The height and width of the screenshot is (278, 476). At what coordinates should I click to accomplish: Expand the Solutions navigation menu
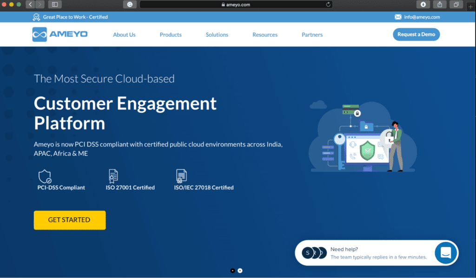[x=217, y=35]
